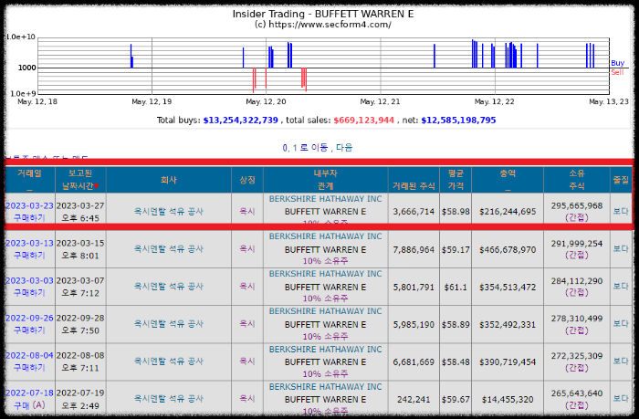Click the 상징 column header
The width and height of the screenshot is (639, 419).
[x=247, y=180]
